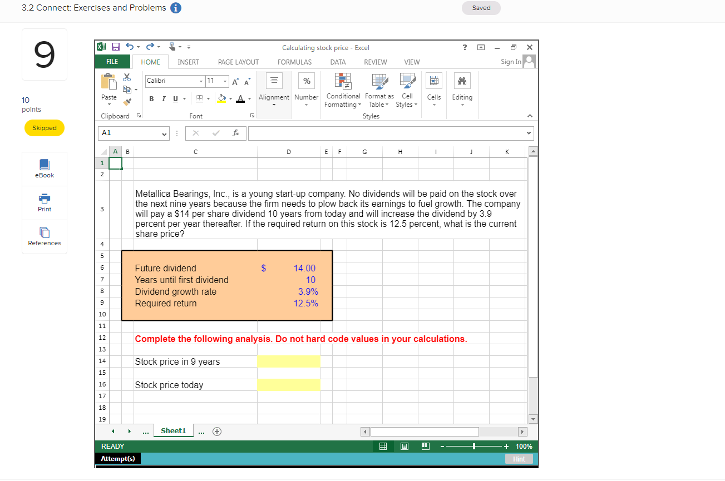Screen dimensions: 725x481
Task: Click the Skipped status badge
Action: click(x=45, y=128)
